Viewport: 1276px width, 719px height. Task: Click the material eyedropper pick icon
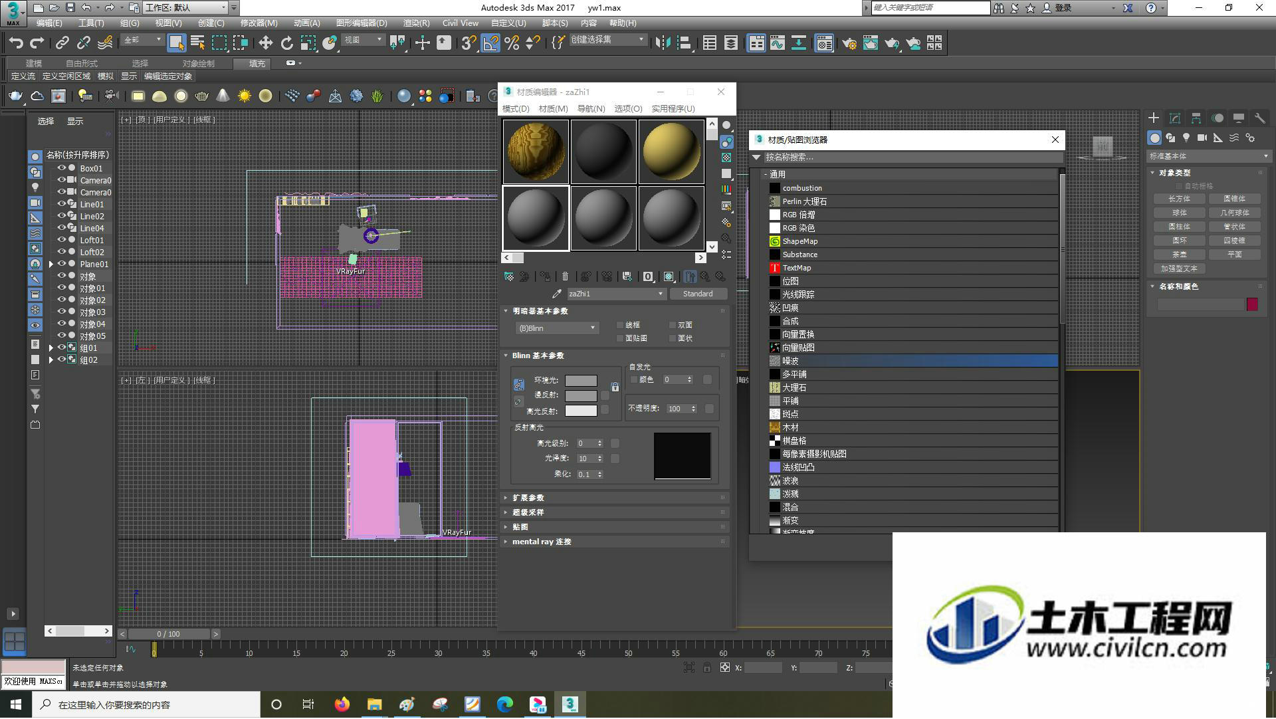click(x=557, y=294)
